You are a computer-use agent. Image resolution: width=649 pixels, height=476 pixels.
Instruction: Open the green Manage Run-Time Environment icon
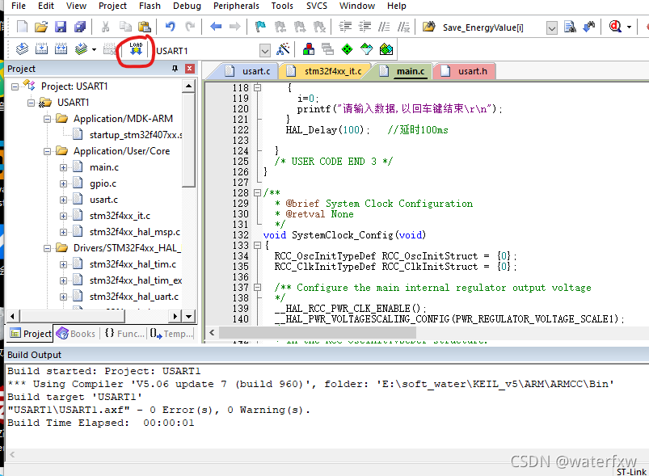click(x=347, y=49)
